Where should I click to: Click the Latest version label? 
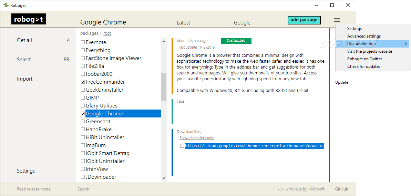(x=183, y=23)
